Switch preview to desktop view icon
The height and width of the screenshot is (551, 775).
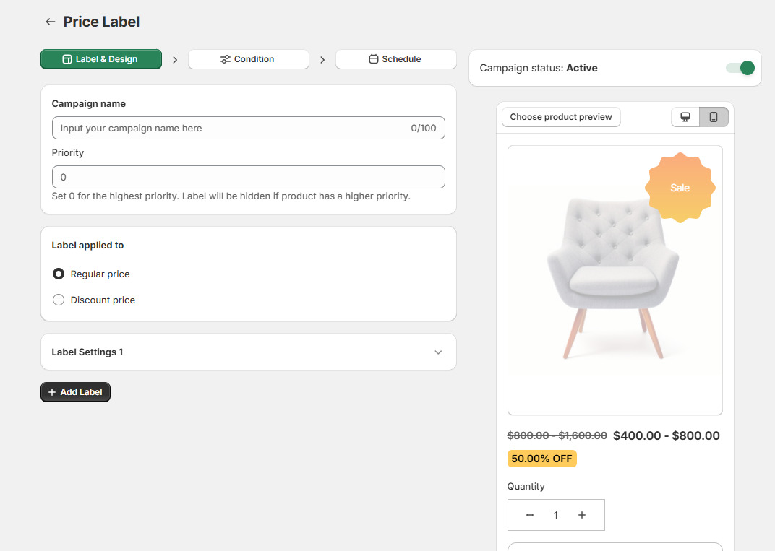[685, 117]
